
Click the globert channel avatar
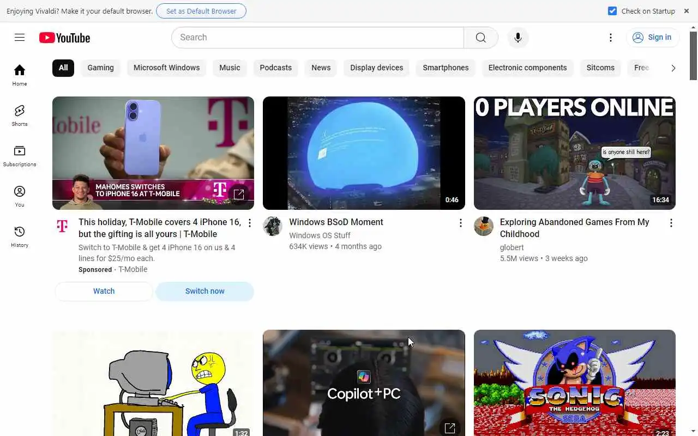tap(484, 226)
